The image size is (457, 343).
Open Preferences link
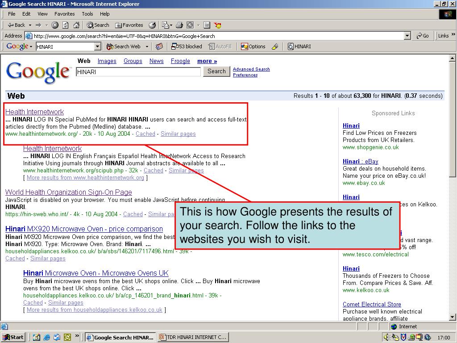[x=245, y=75]
